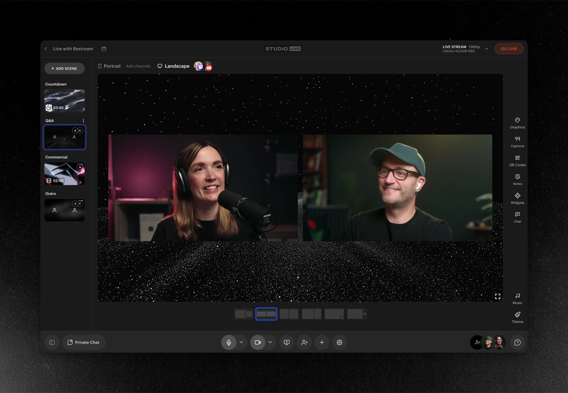
Task: Share your screen
Action: click(287, 342)
